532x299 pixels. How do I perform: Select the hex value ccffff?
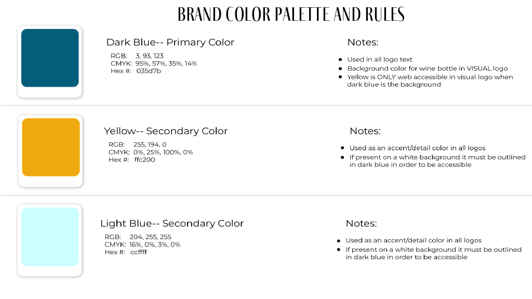tap(138, 252)
